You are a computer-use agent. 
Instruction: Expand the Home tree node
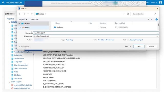point(20,28)
